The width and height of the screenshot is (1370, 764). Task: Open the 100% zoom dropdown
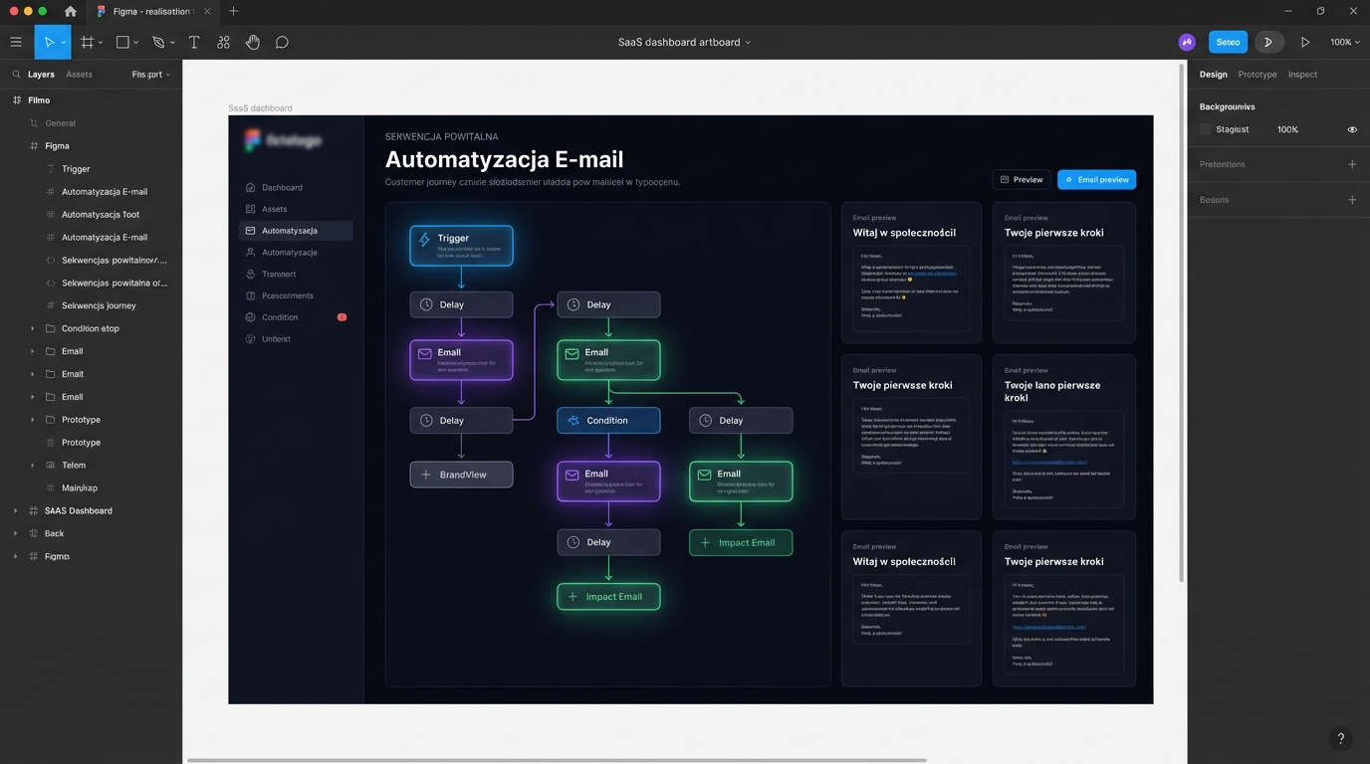[1345, 43]
